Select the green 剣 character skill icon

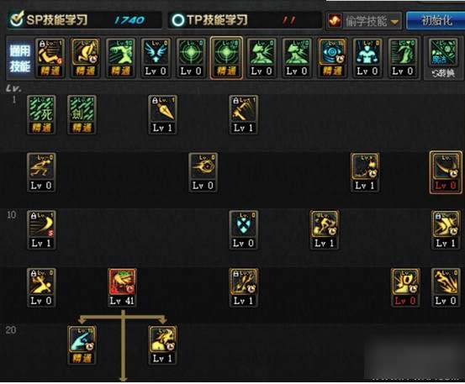pos(82,114)
